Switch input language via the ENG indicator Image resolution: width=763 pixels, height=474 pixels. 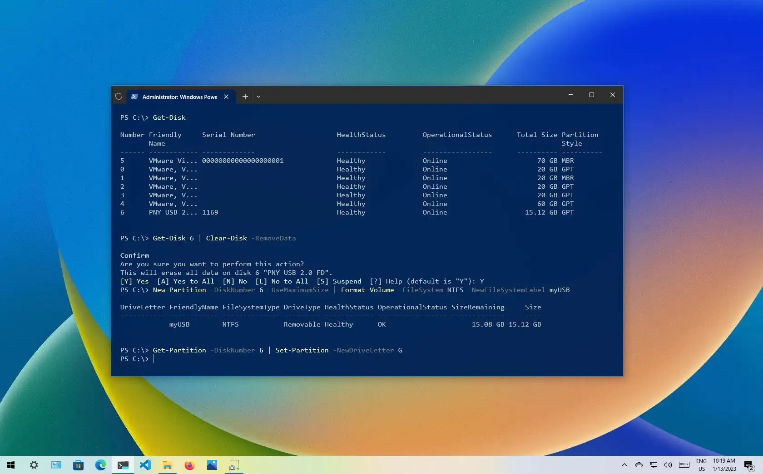(701, 465)
